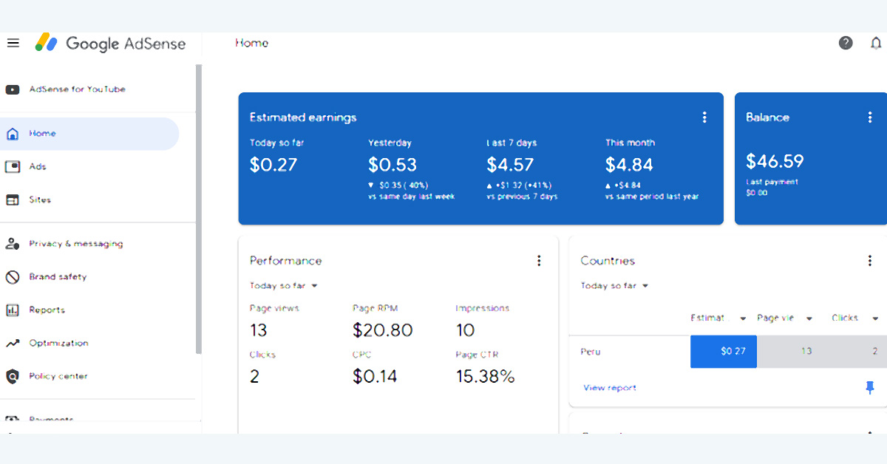Click the View report link
The image size is (887, 464).
pos(610,388)
